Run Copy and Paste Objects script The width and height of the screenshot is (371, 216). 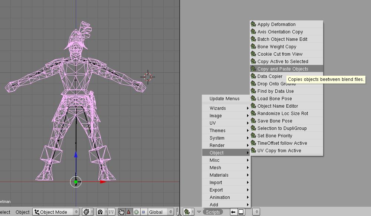tap(286, 69)
